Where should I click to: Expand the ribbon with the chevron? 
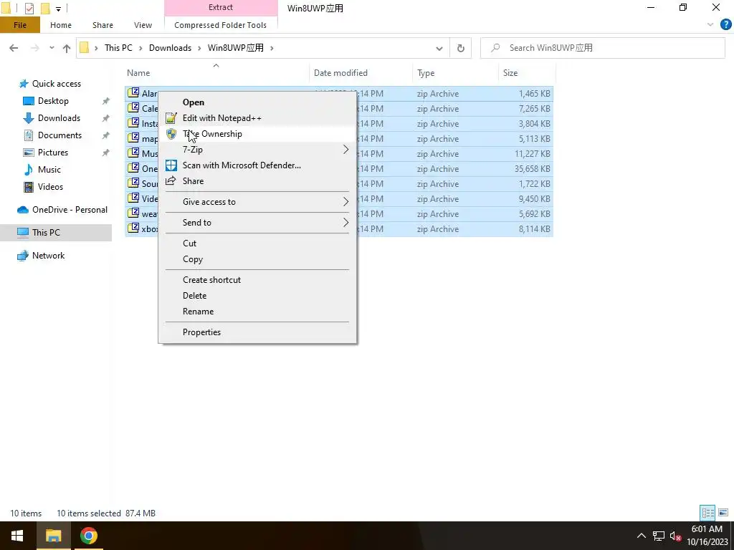pos(710,25)
